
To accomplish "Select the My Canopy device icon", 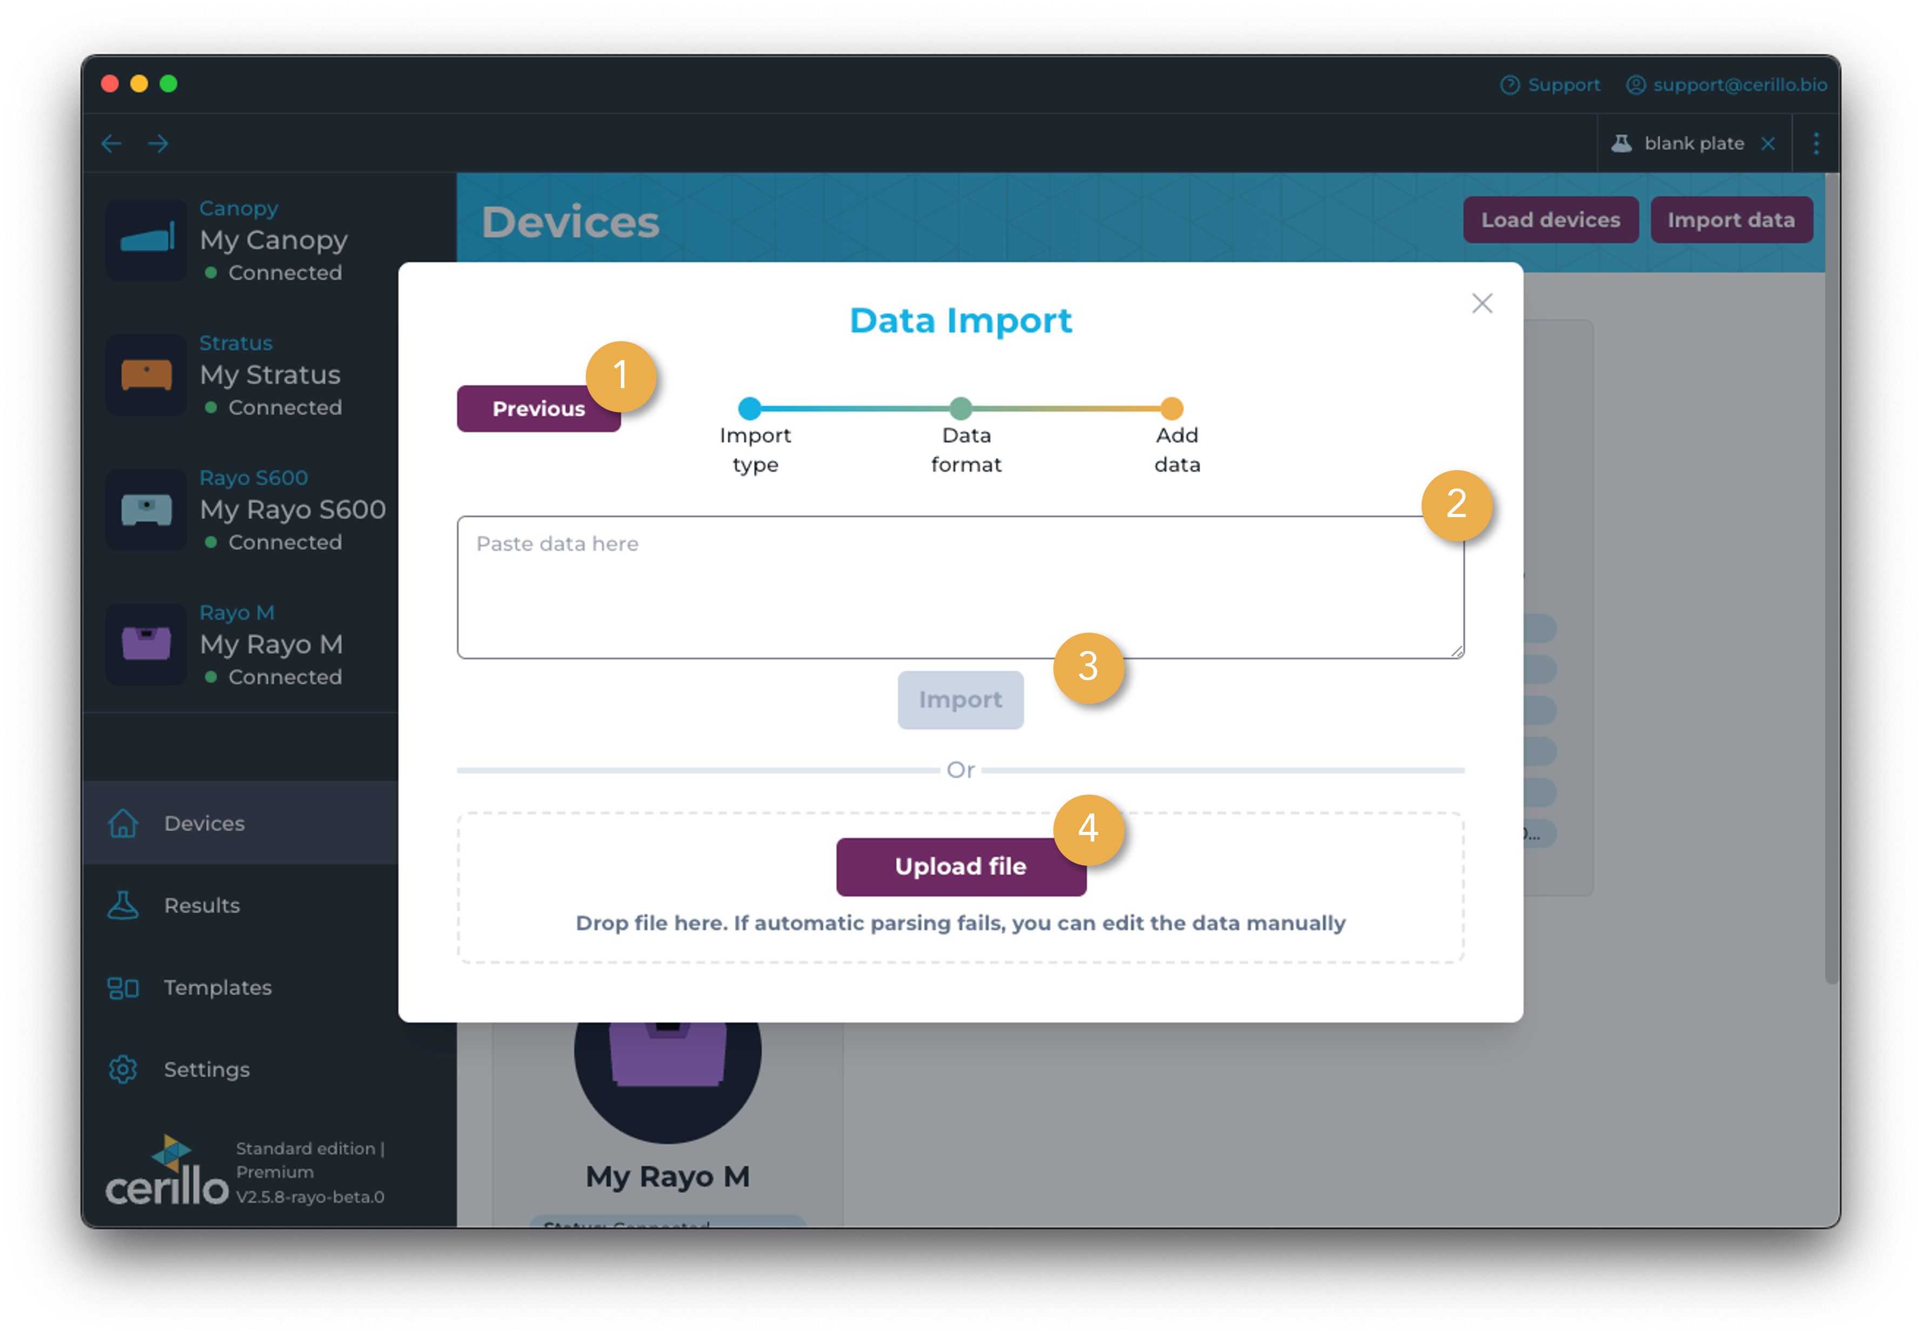I will point(147,240).
